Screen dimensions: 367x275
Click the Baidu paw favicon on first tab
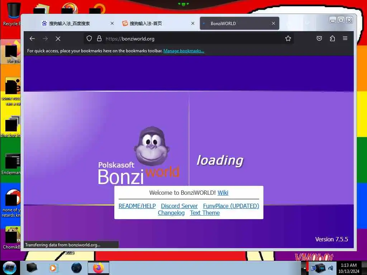44,23
